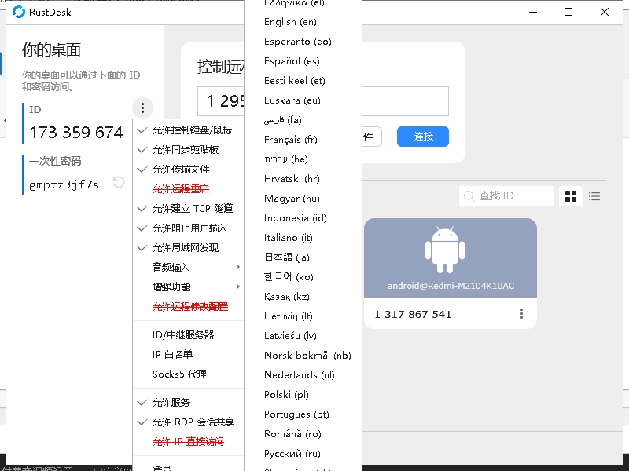Image resolution: width=629 pixels, height=471 pixels.
Task: Open IP 白名单 settings
Action: [189, 355]
